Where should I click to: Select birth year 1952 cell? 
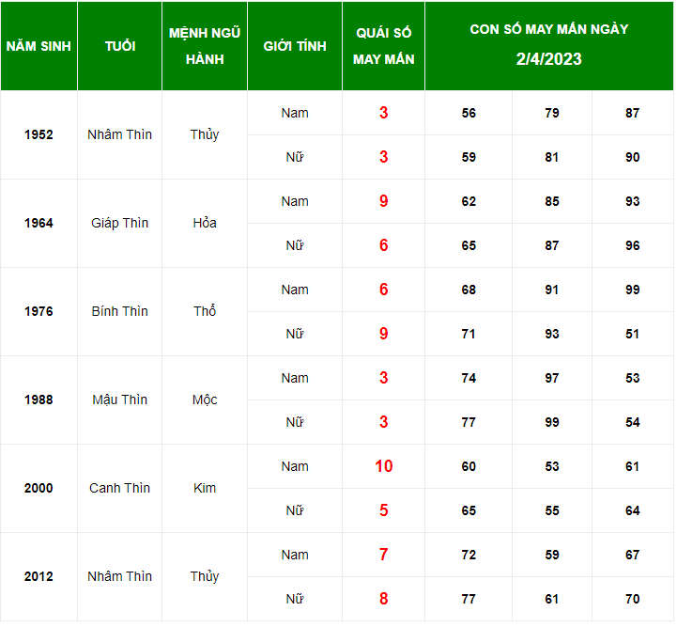click(x=38, y=134)
